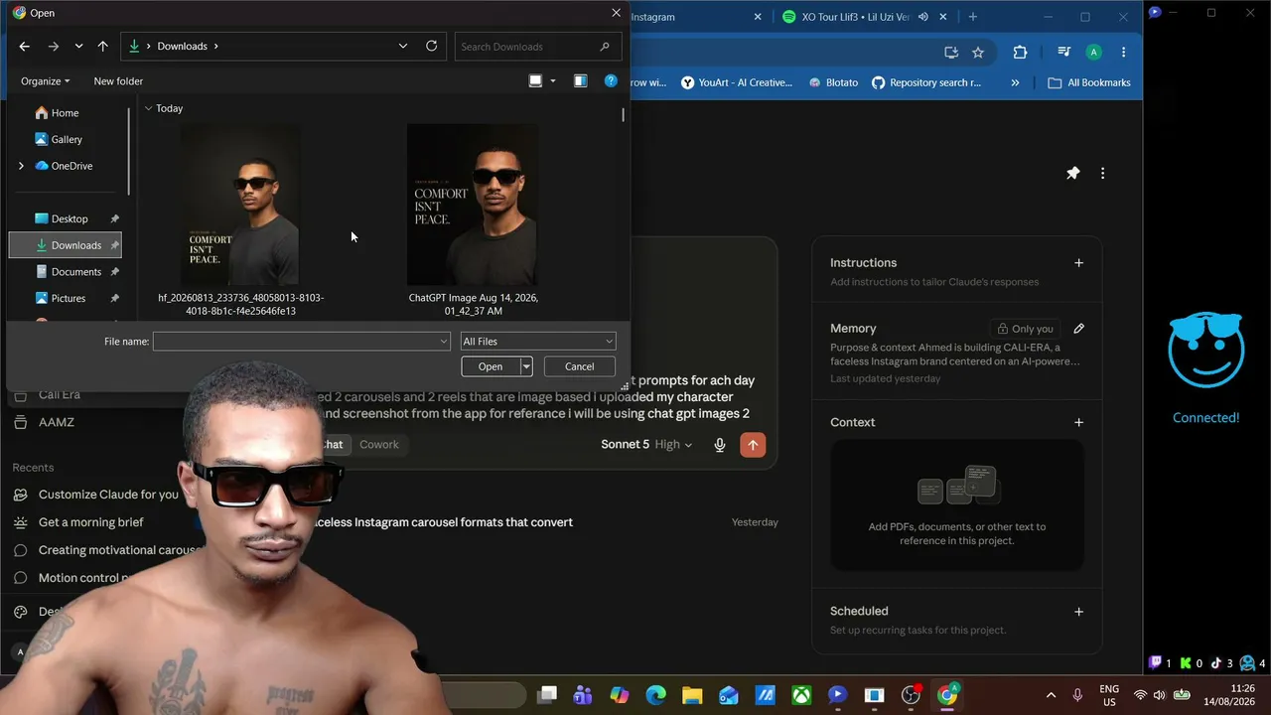Pin the Claude project
The height and width of the screenshot is (715, 1271).
click(x=1072, y=174)
